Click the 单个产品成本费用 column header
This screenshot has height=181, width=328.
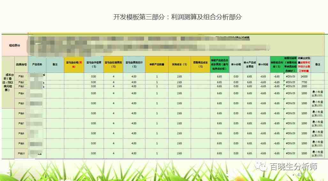click(249, 64)
